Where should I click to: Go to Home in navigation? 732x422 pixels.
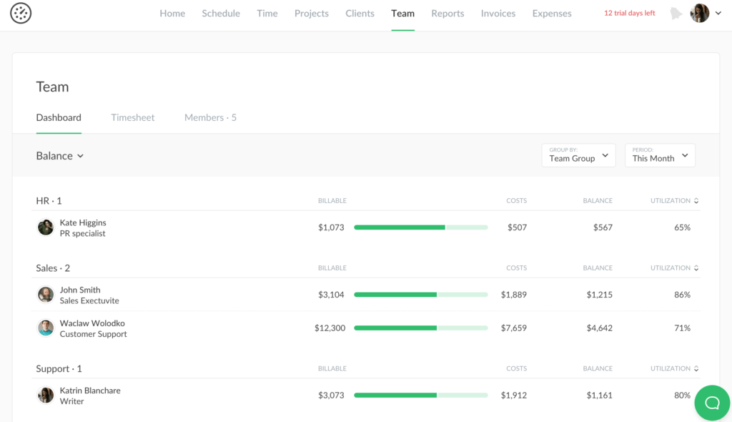tap(172, 13)
